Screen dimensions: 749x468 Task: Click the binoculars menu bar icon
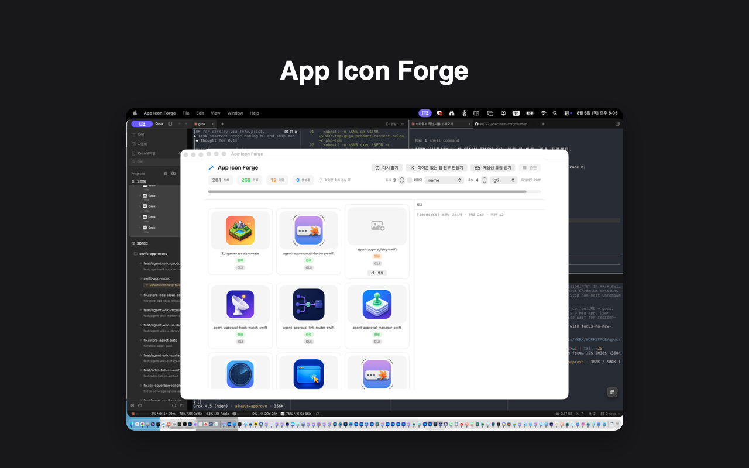tap(451, 113)
